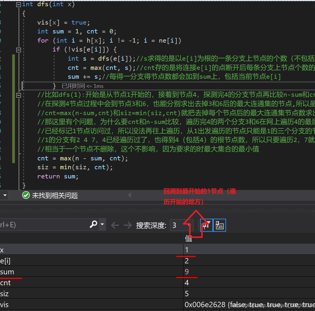
Task: Click the line cnt = max(n - sum, cnt);
Action: (x=82, y=158)
